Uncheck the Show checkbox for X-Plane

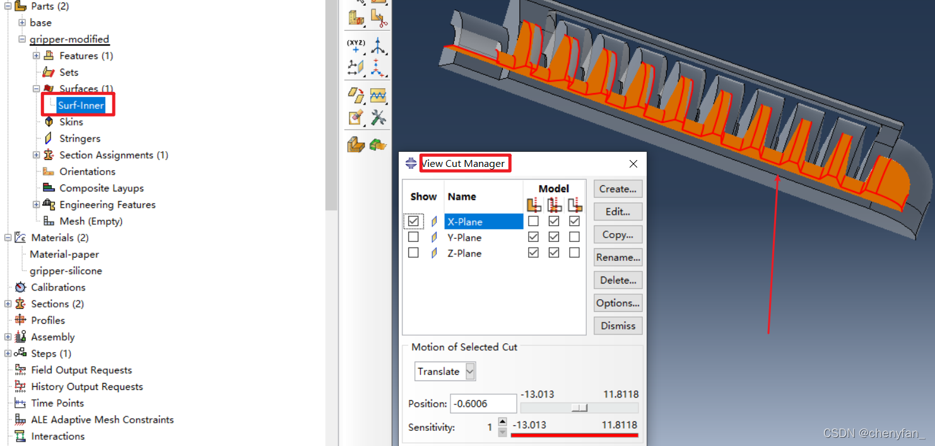pos(413,221)
